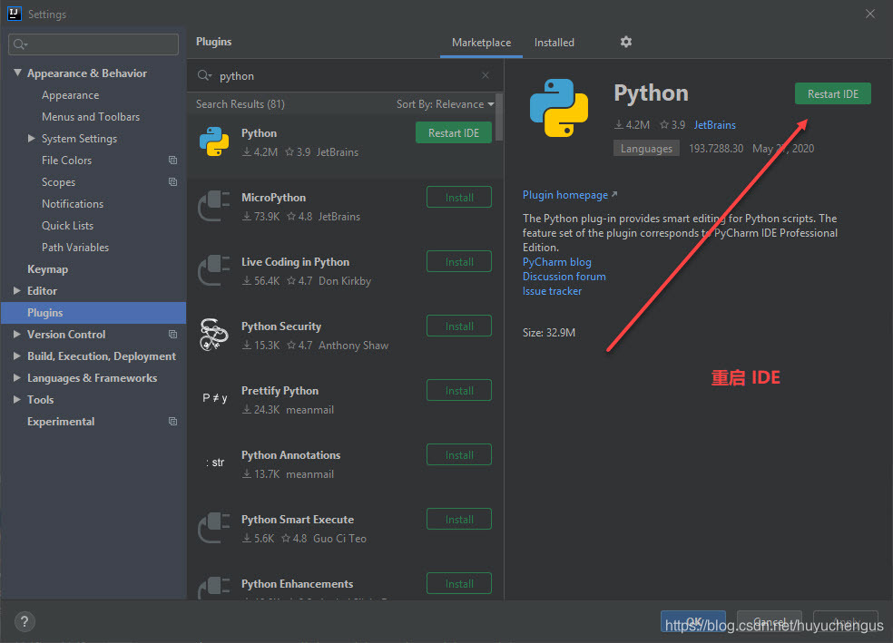Screen dimensions: 893x643
Task: Expand Version Control settings node
Action: pos(17,334)
